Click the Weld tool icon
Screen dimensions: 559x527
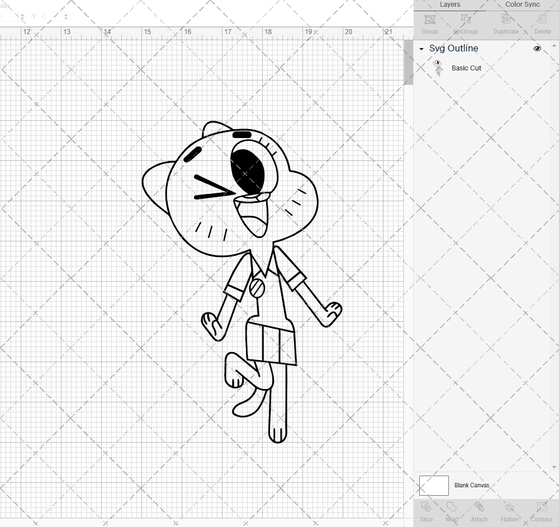click(451, 507)
